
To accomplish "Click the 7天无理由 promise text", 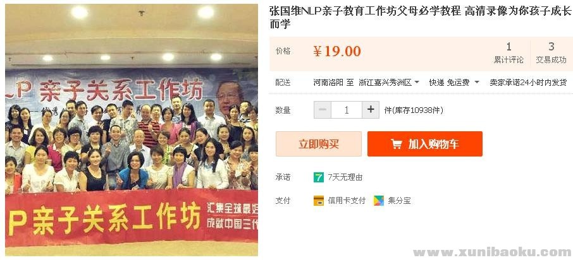I will coord(345,177).
